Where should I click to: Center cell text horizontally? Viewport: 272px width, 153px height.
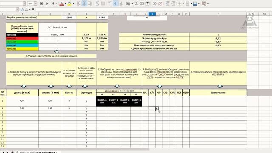pos(84,3)
